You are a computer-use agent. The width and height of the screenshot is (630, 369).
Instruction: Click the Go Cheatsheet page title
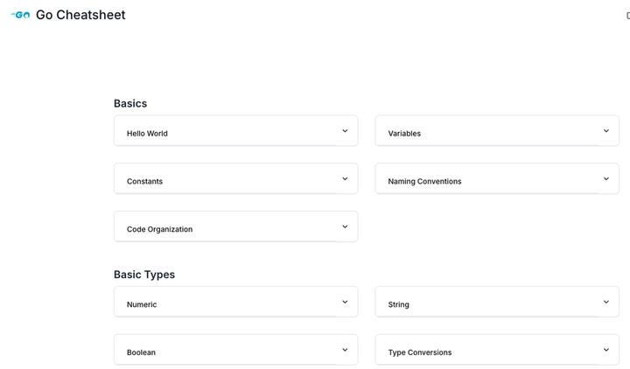(x=80, y=15)
